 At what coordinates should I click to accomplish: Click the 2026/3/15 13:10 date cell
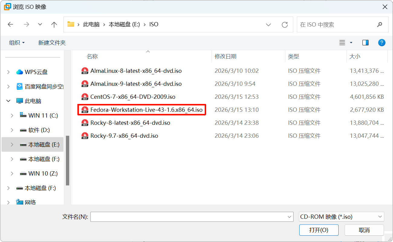237,110
